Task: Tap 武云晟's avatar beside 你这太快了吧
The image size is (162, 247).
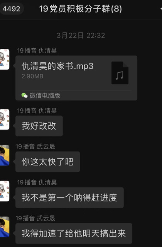Action: [5, 155]
